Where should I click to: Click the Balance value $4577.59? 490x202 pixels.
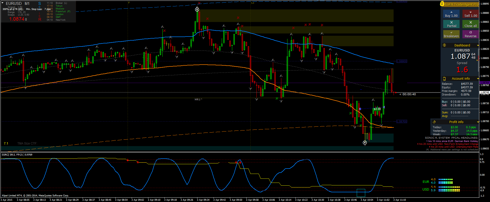467,84
